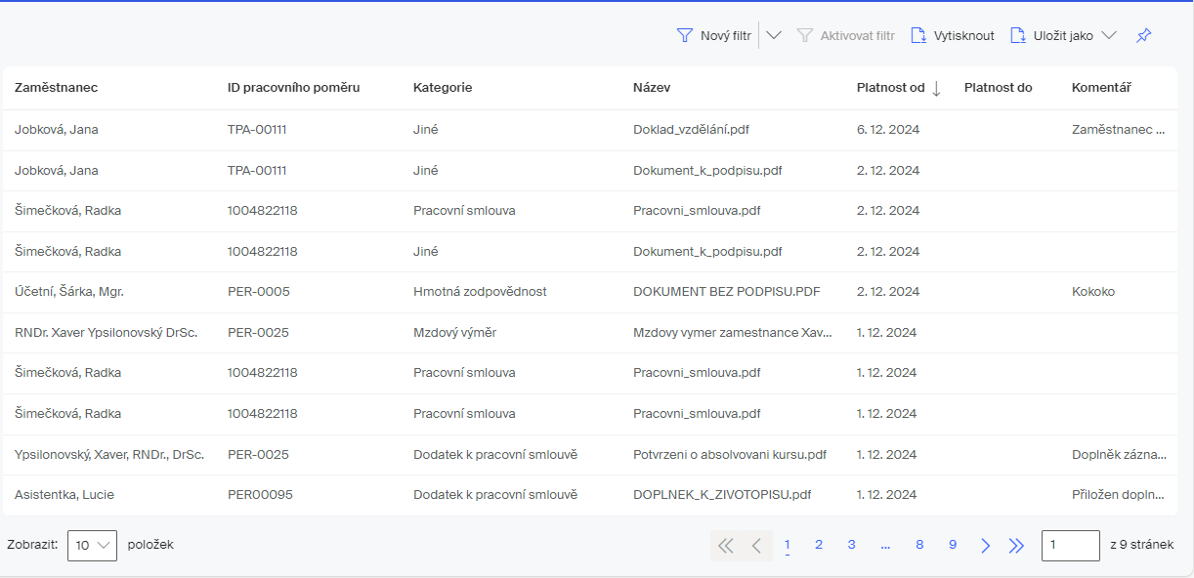Click Platnost od sort arrow icon

tap(936, 88)
